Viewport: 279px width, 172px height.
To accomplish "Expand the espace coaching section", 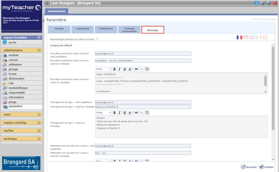I will tap(22, 122).
